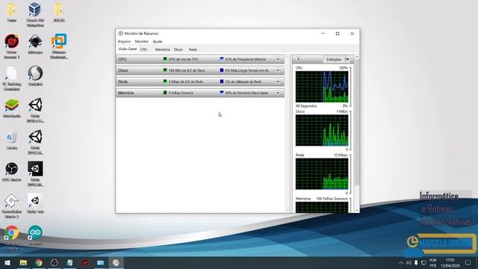
Task: Open the Monitor menu
Action: tap(141, 41)
